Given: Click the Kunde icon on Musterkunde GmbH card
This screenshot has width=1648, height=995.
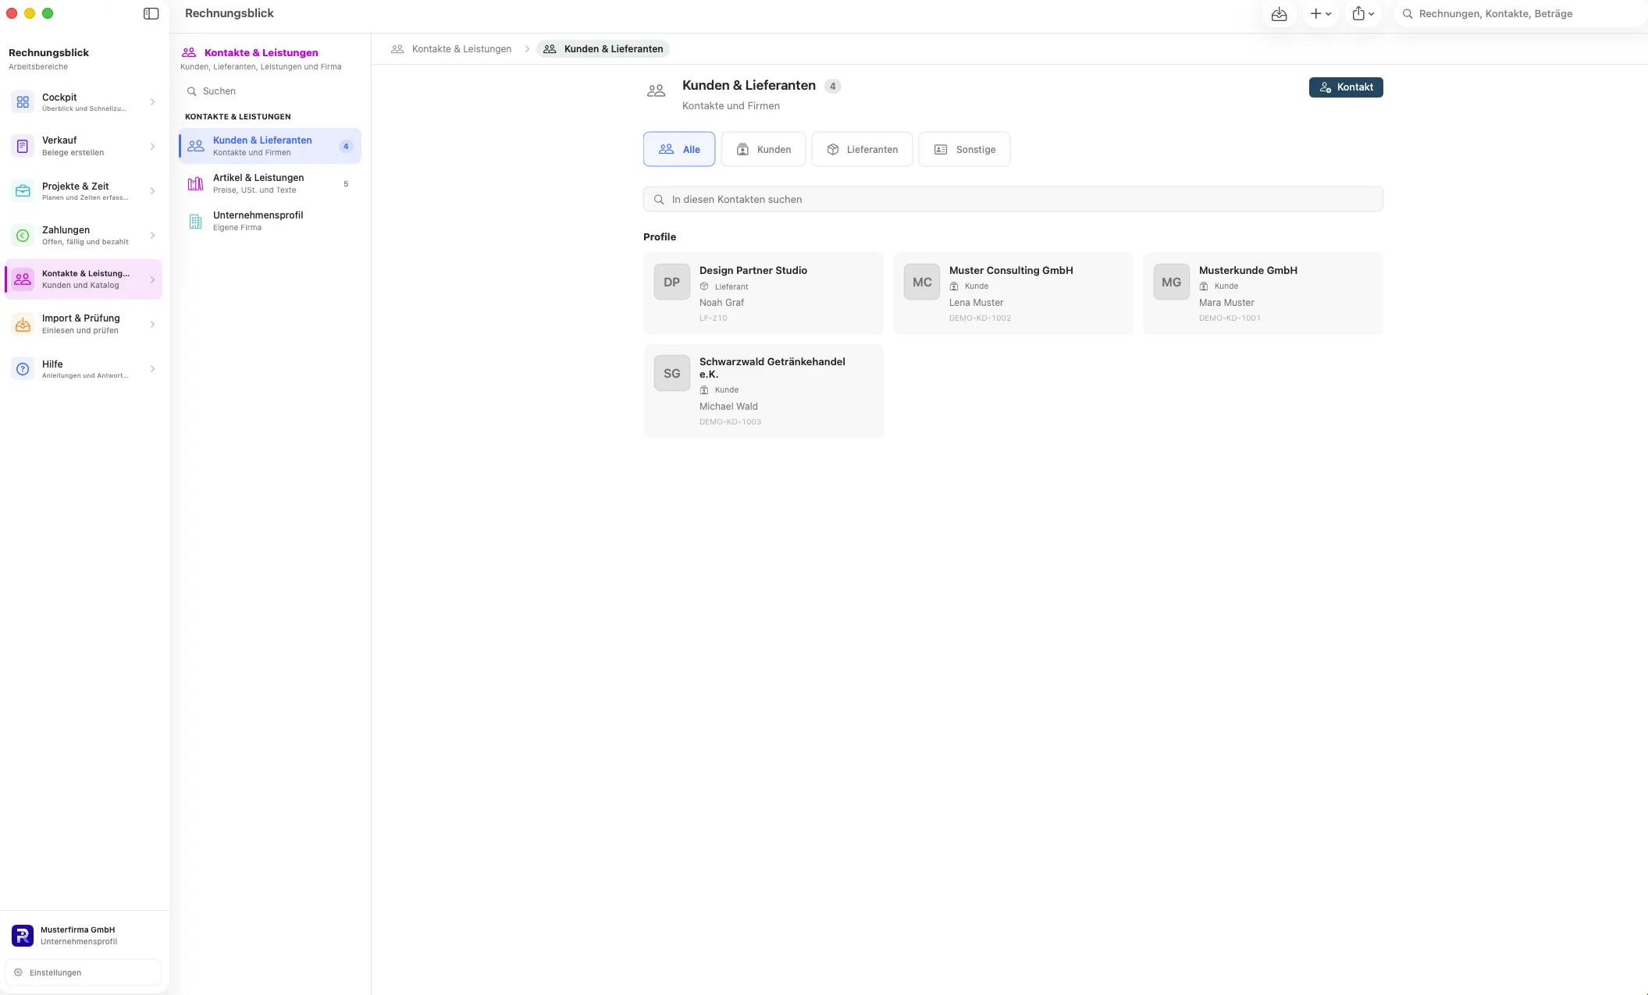Looking at the screenshot, I should (1204, 286).
